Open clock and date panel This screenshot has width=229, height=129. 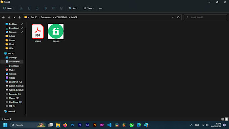pos(216,125)
